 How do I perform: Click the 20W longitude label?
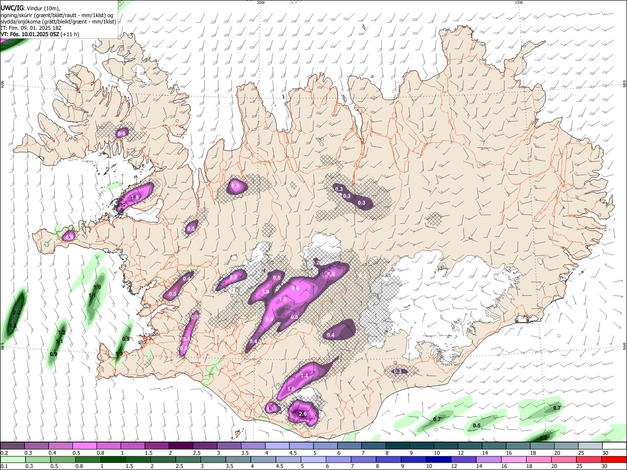261,2
